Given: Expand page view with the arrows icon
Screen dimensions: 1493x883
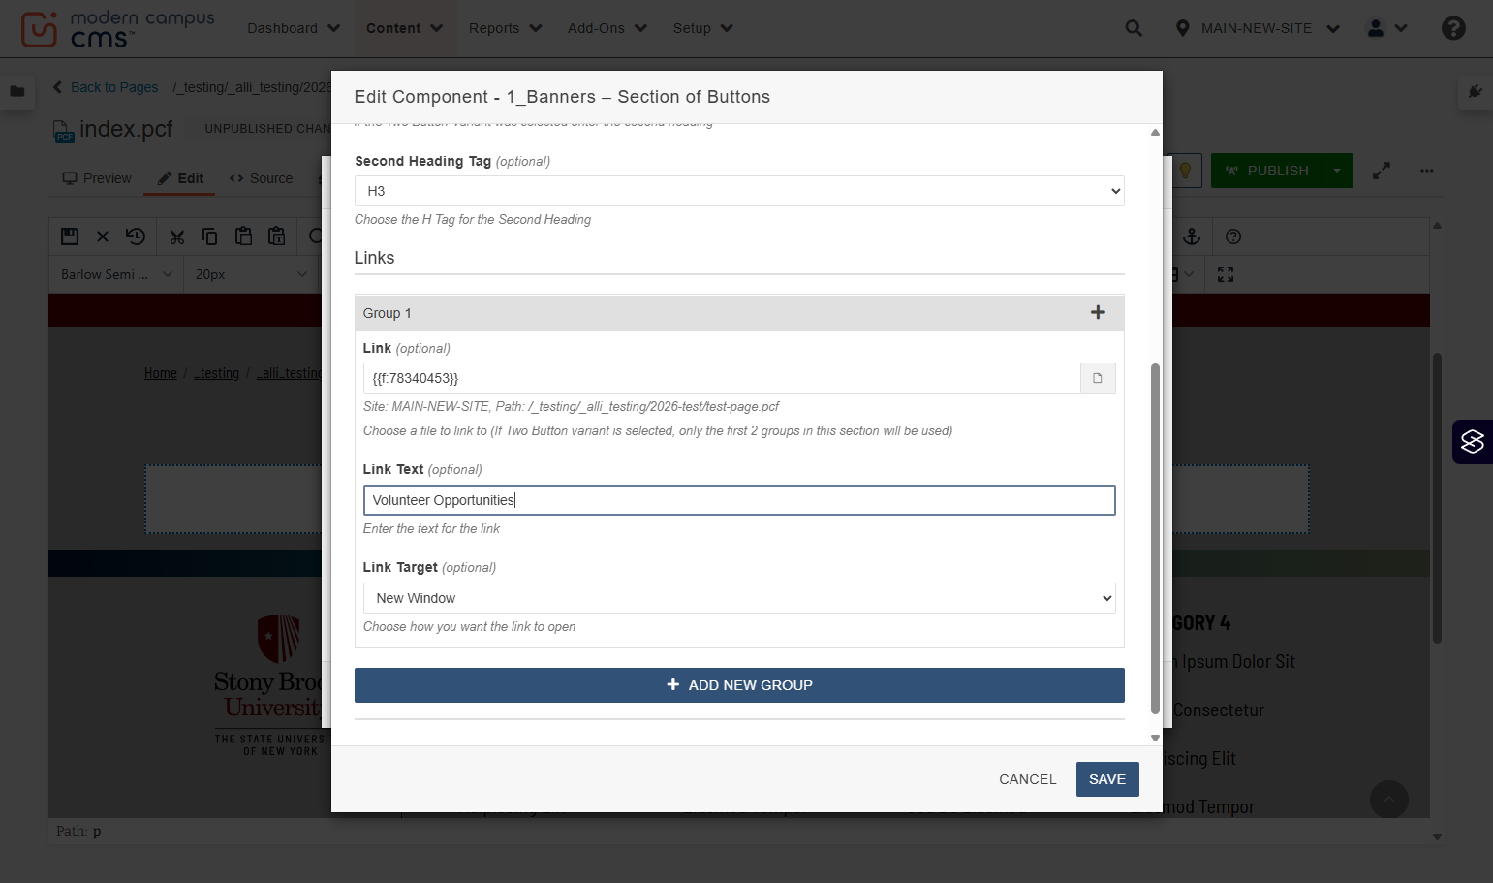Looking at the screenshot, I should 1382,171.
